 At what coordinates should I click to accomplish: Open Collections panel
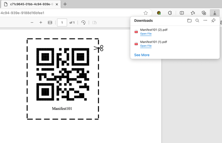204,13
